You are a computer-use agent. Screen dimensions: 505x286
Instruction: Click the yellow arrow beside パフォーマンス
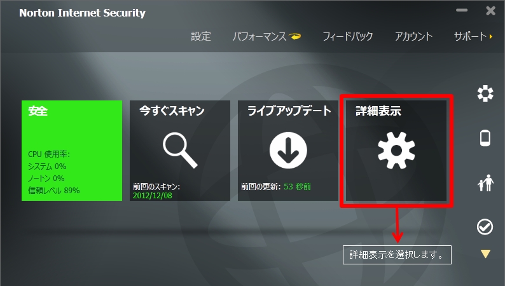pyautogui.click(x=295, y=36)
